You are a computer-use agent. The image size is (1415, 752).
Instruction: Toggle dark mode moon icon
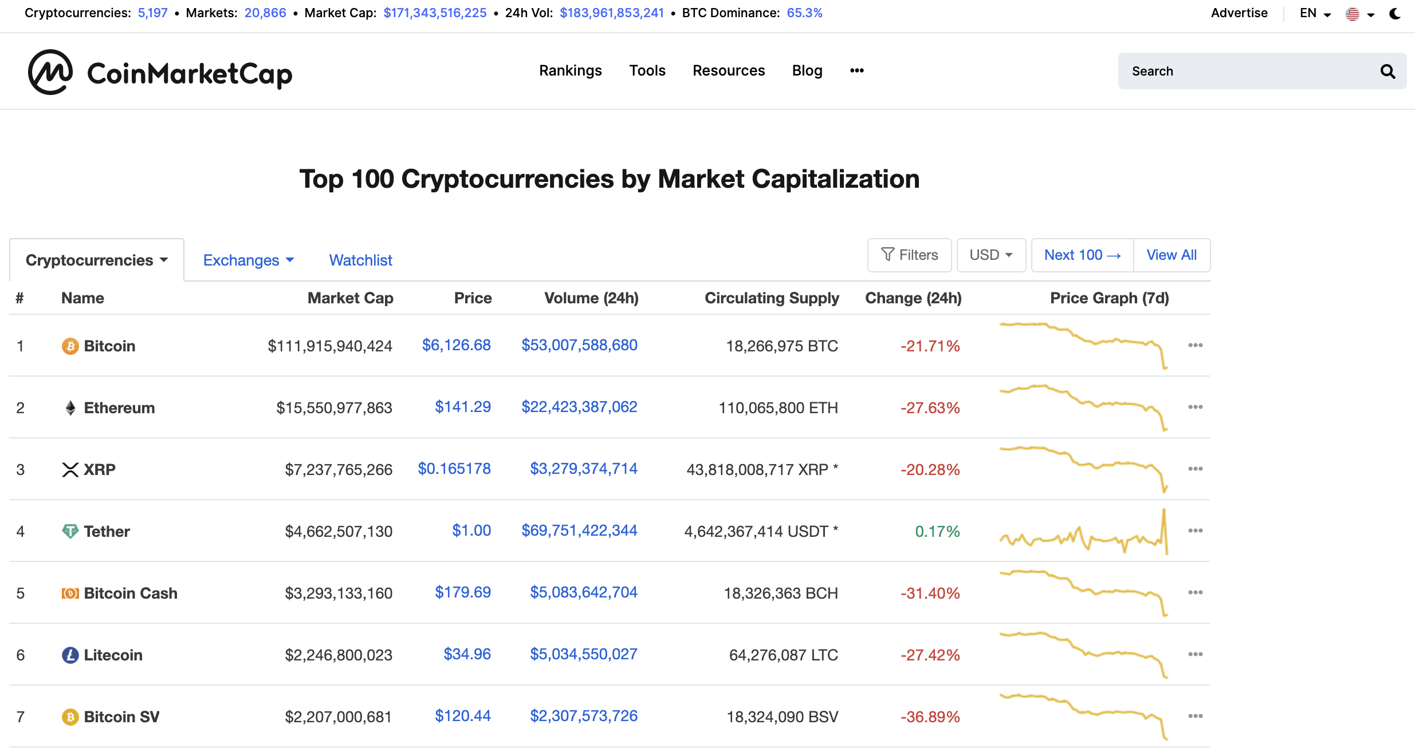click(1395, 14)
